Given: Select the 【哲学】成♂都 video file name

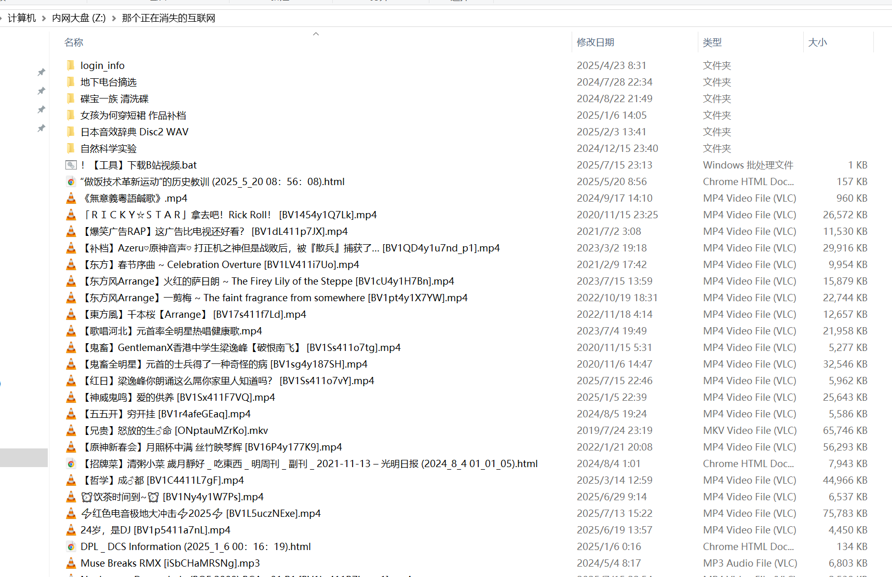Looking at the screenshot, I should [162, 480].
